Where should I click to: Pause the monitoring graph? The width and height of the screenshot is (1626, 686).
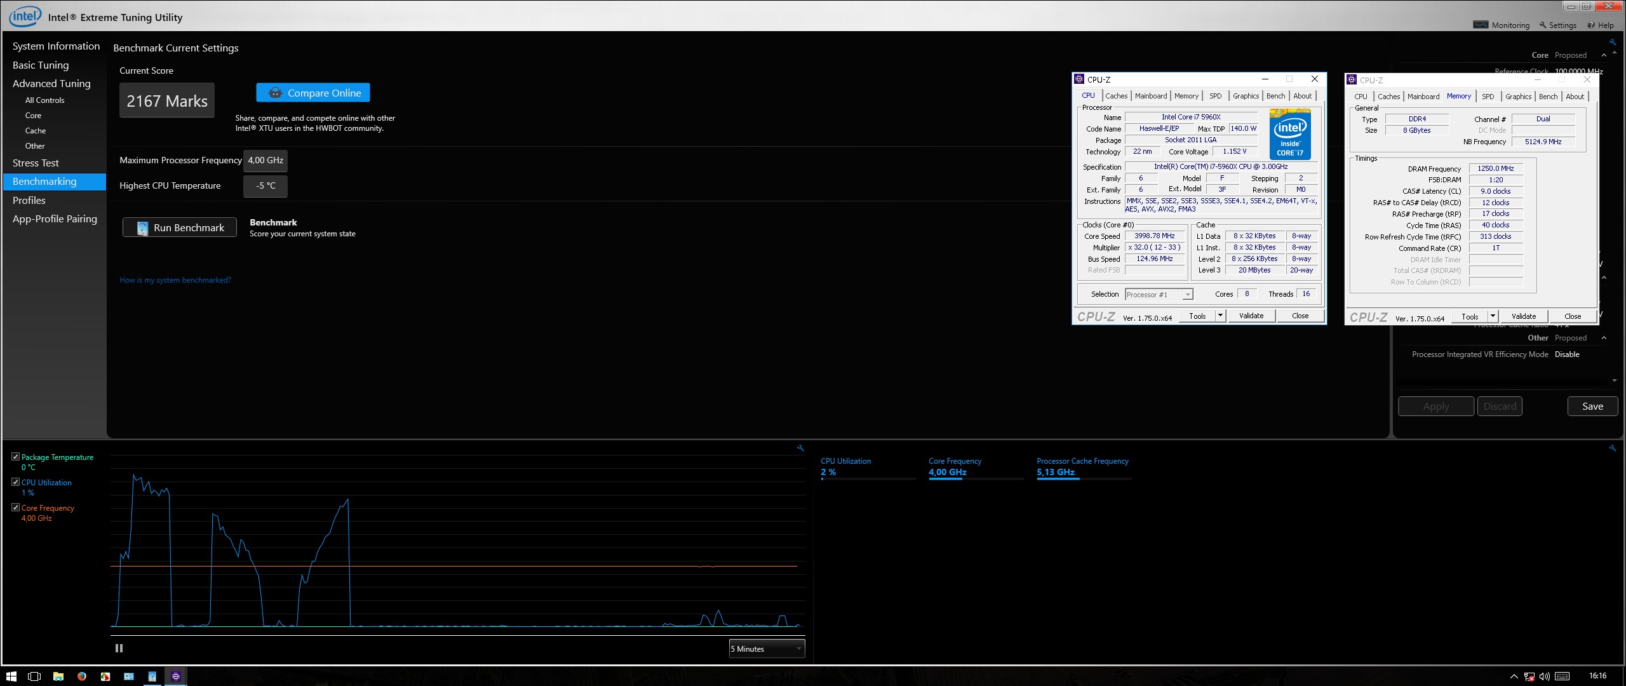119,648
